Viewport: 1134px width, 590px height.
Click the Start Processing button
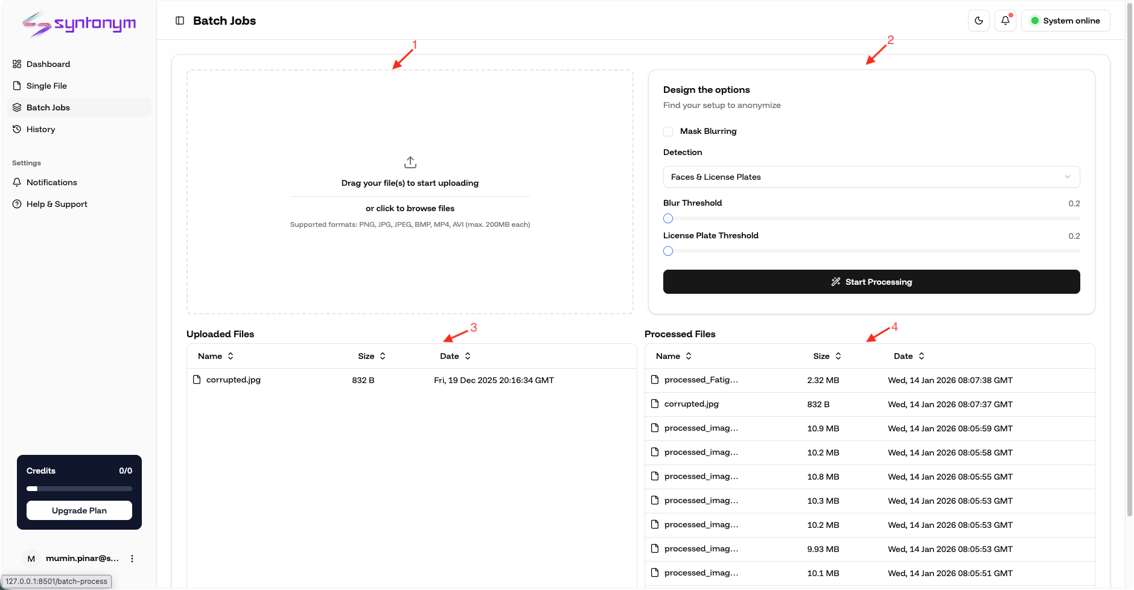click(x=871, y=282)
